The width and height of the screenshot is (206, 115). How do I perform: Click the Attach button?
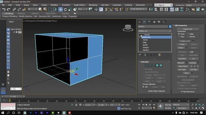(181, 48)
